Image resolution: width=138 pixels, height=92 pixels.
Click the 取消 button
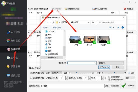[x=118, y=67]
